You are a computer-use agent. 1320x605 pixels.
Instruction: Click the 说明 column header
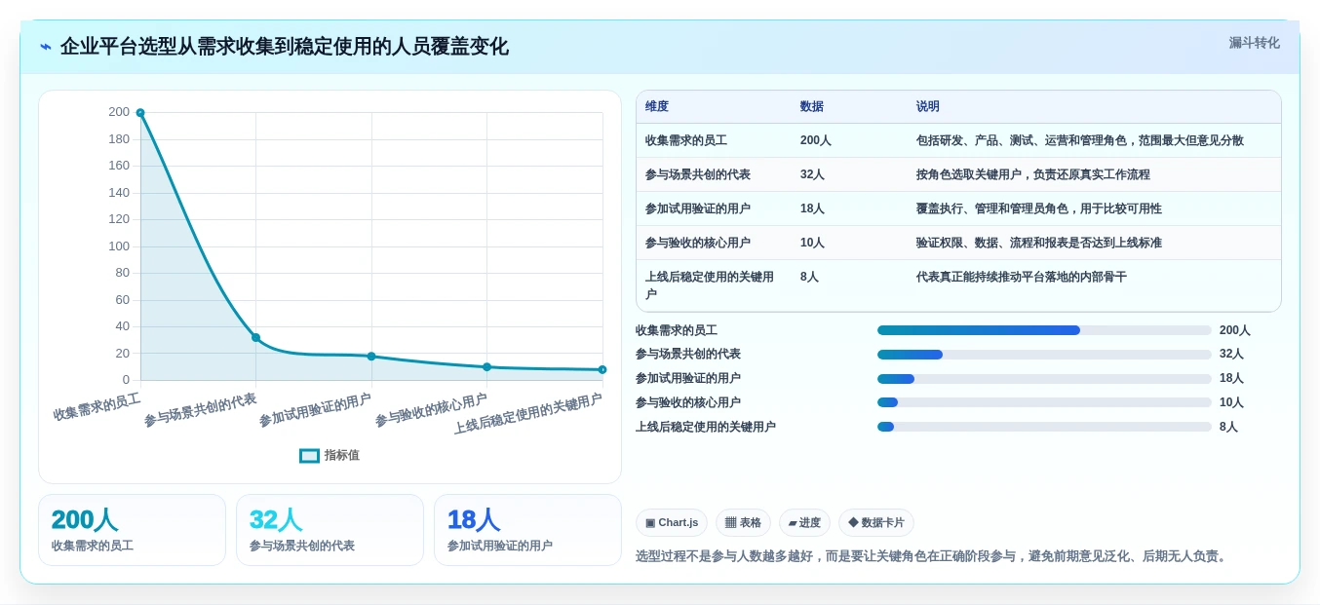point(927,107)
